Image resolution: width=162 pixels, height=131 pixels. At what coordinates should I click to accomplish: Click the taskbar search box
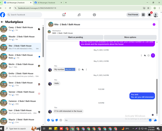[22, 128]
